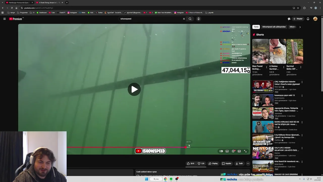The image size is (323, 182).
Task: Toggle subtitles button in the player
Action: 227,151
